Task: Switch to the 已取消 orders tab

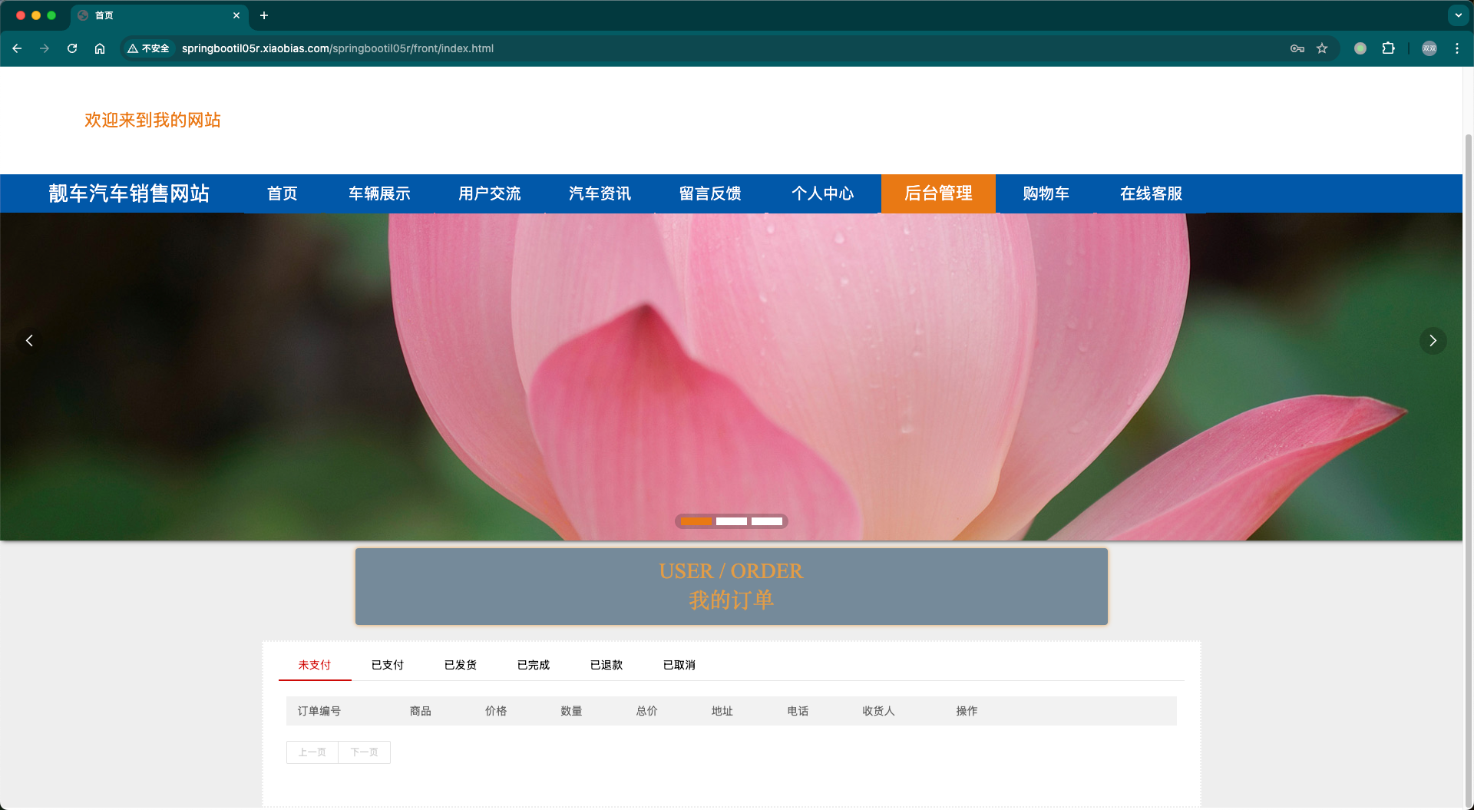Action: tap(679, 665)
